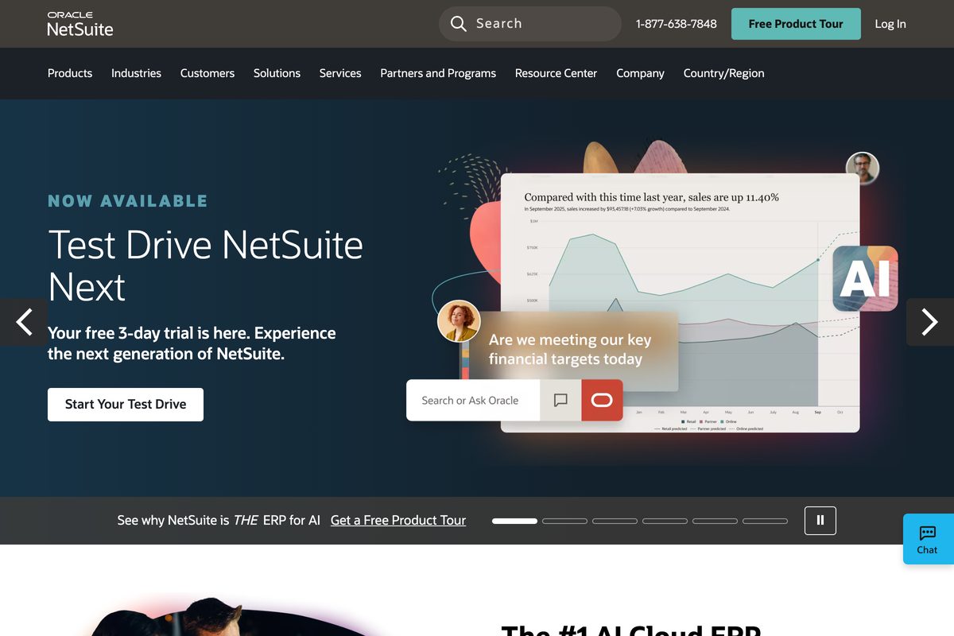Click the red Oracle logo button

602,401
